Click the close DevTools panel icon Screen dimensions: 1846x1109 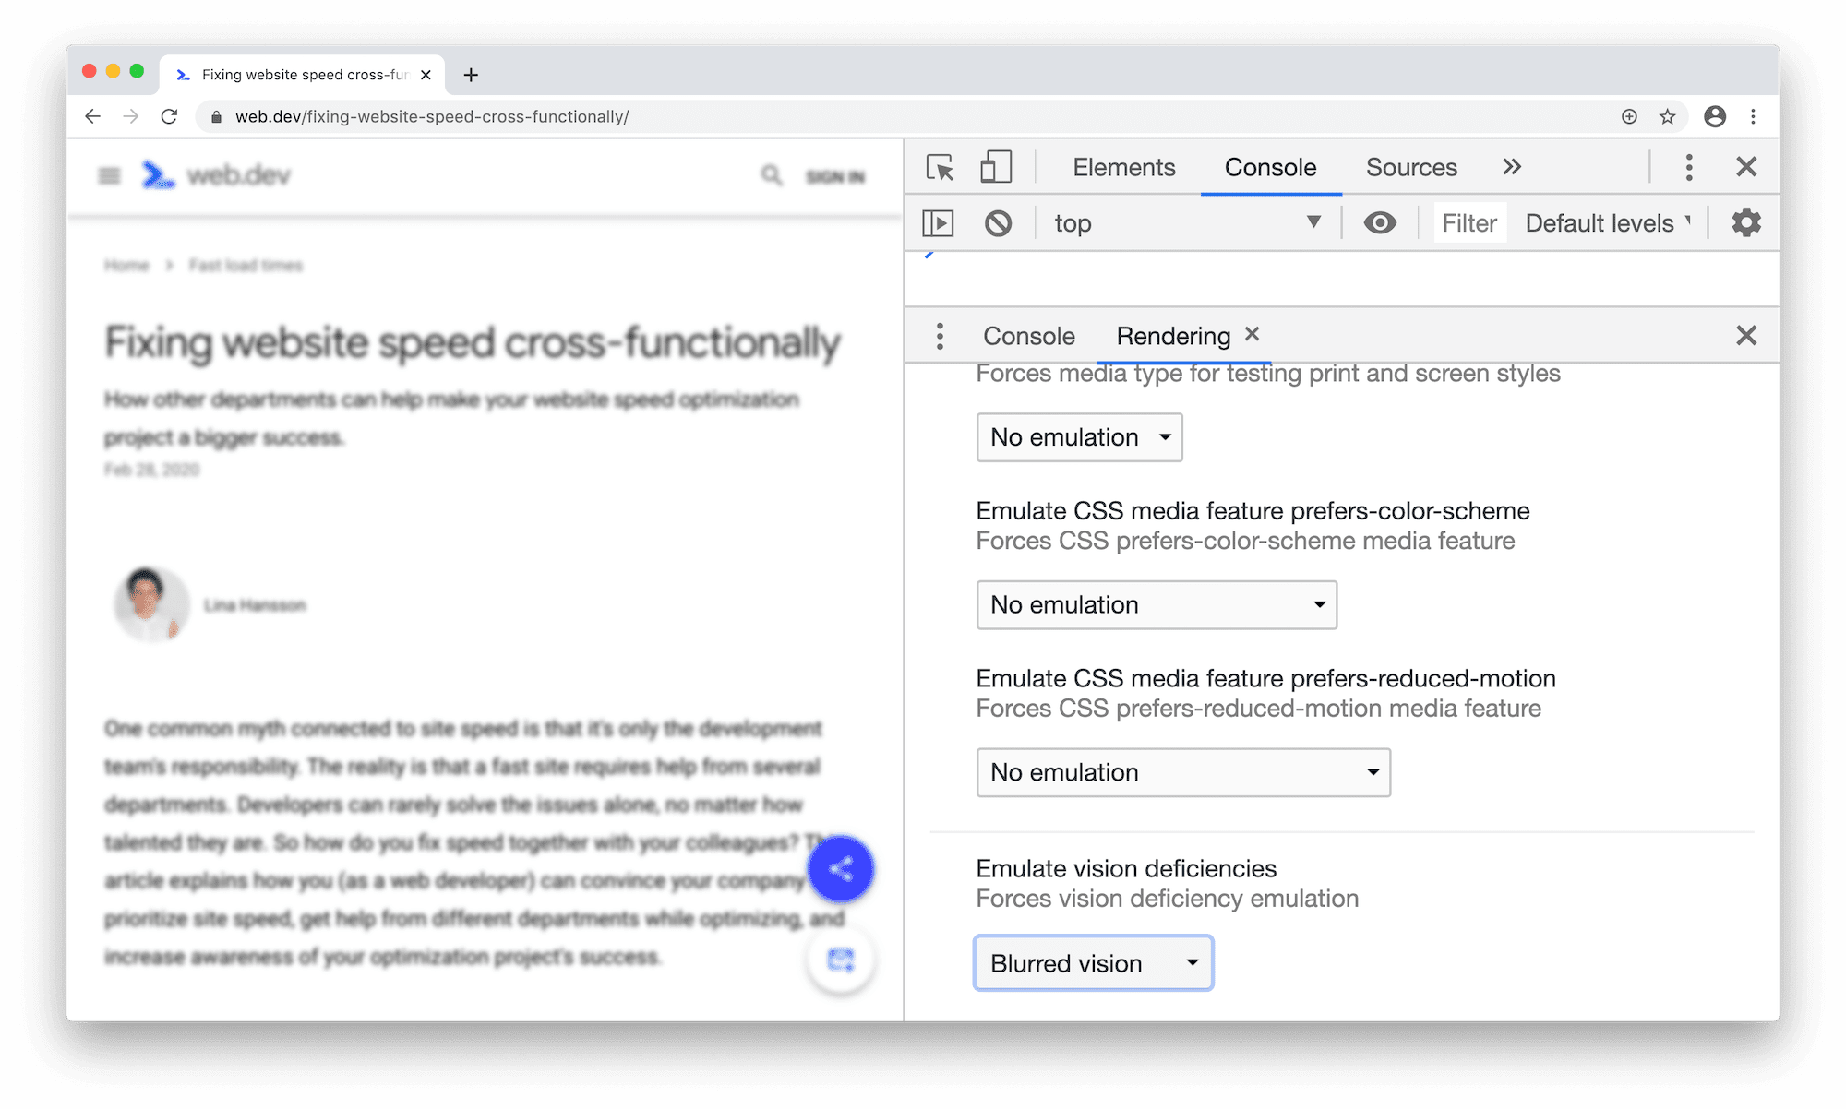1745,166
